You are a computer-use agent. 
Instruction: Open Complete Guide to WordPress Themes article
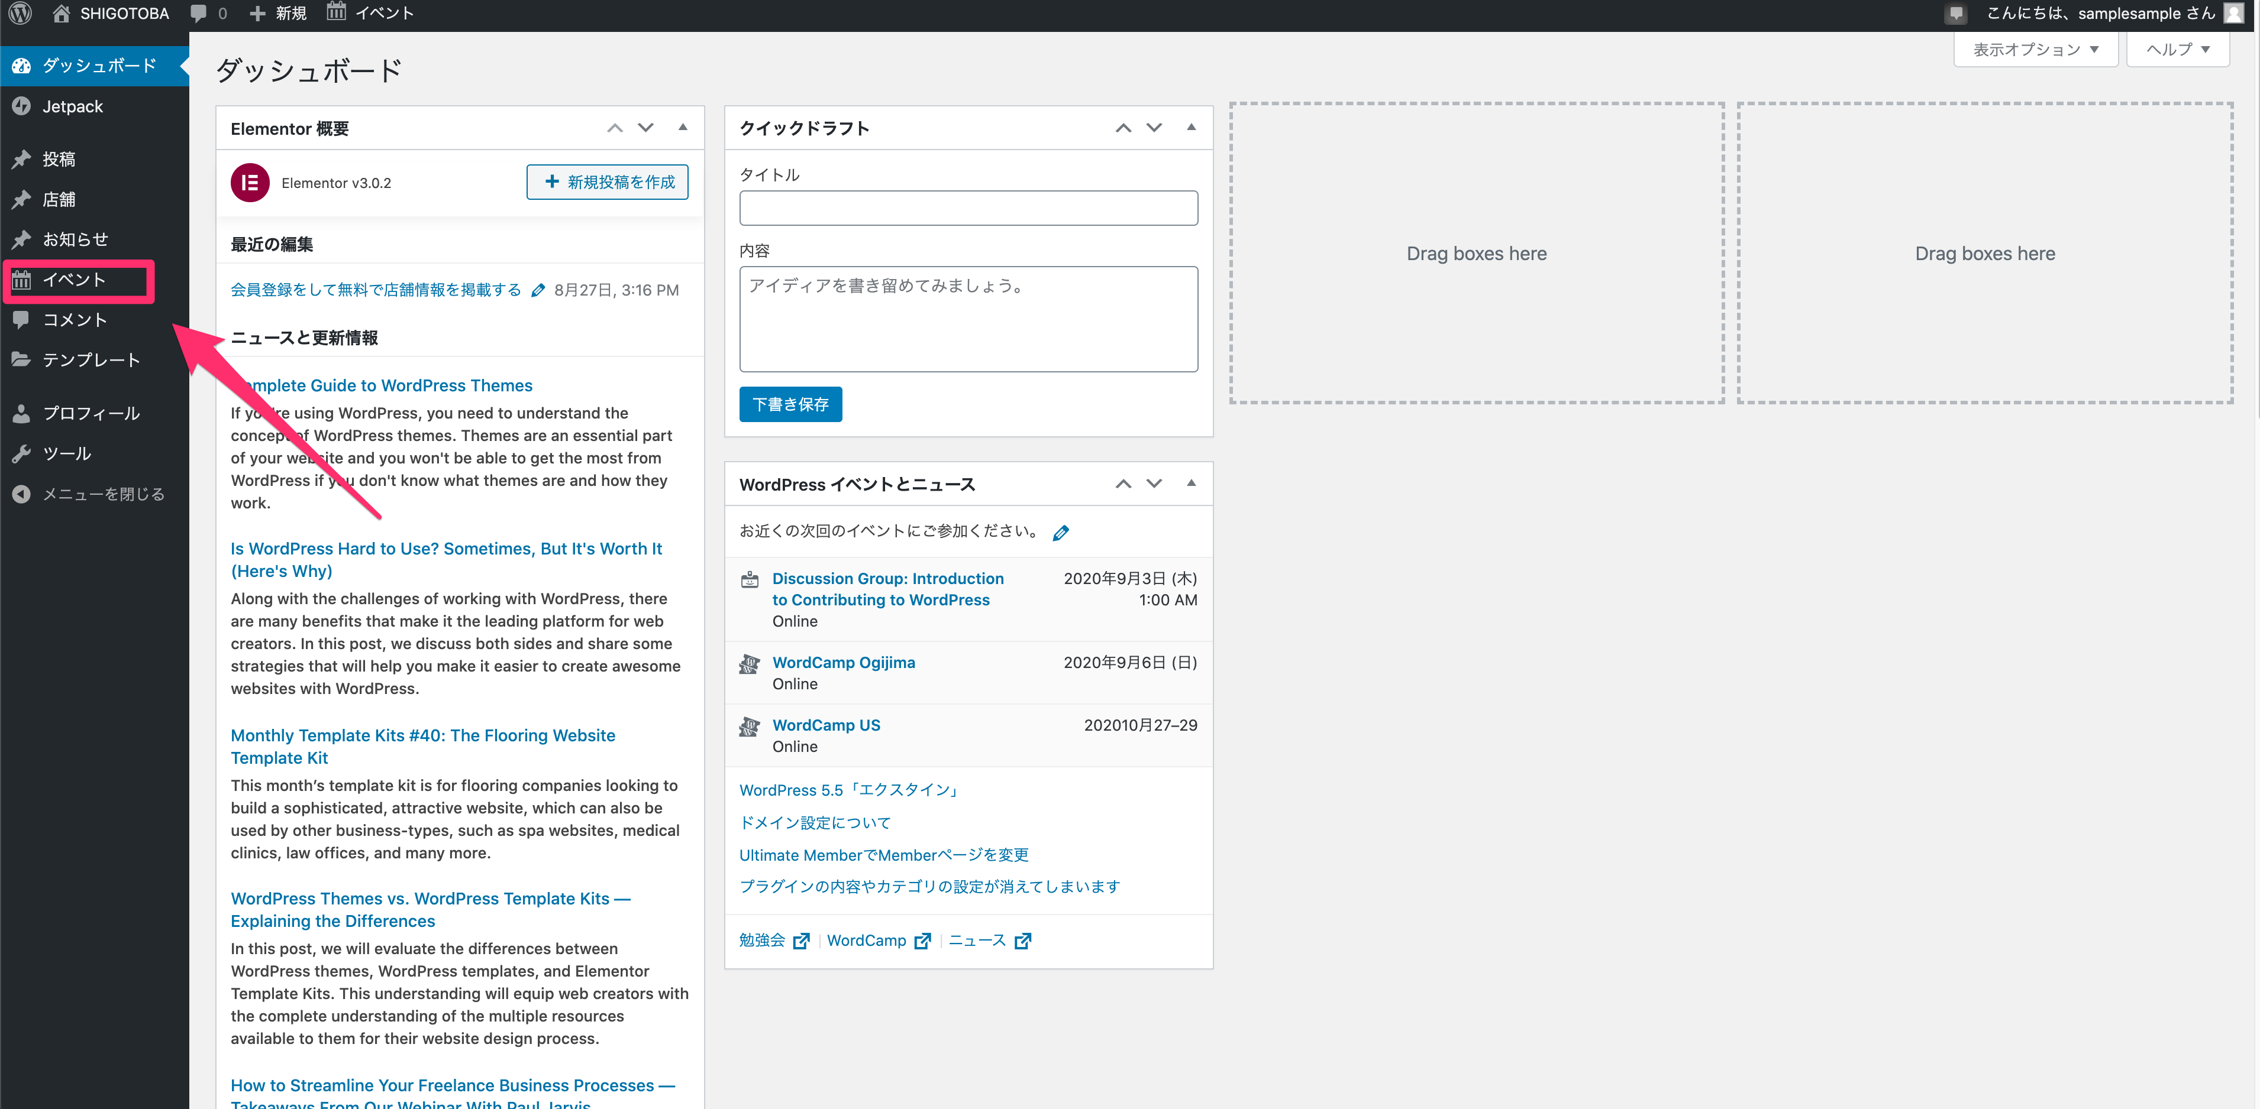coord(382,386)
